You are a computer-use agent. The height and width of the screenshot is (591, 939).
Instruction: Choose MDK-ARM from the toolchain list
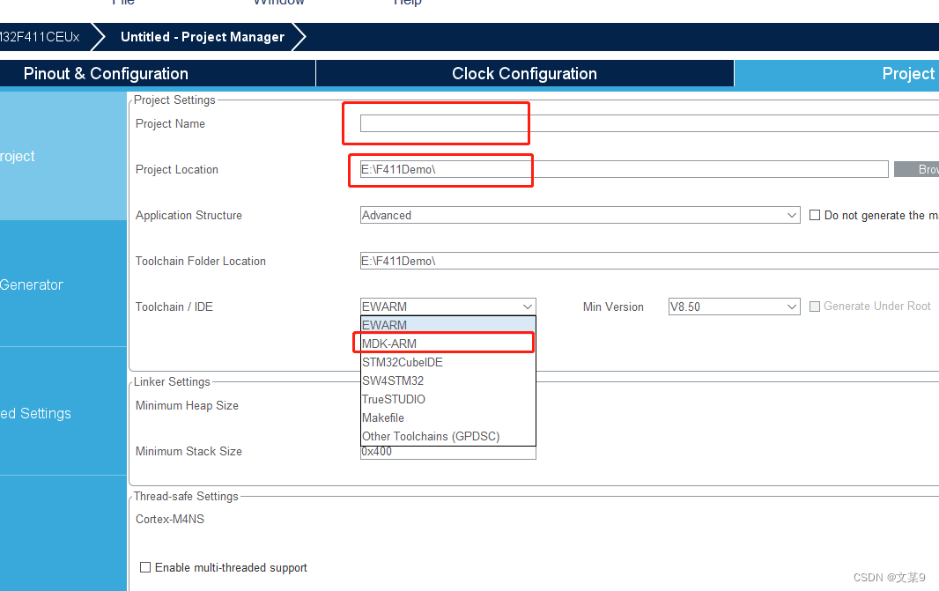tap(448, 344)
